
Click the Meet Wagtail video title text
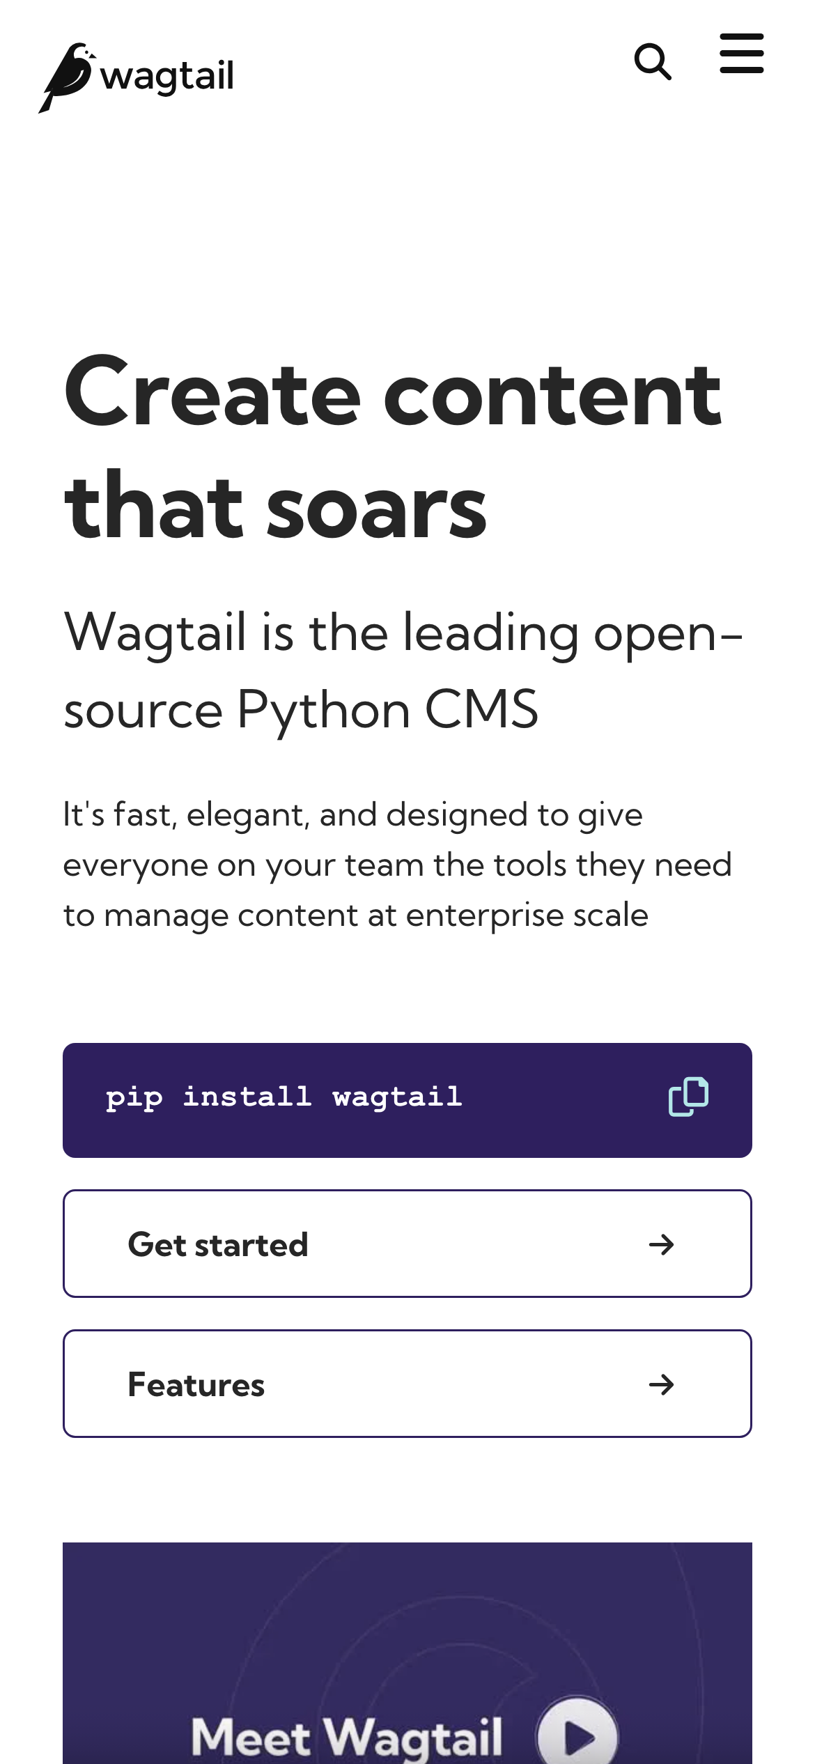tap(346, 1736)
